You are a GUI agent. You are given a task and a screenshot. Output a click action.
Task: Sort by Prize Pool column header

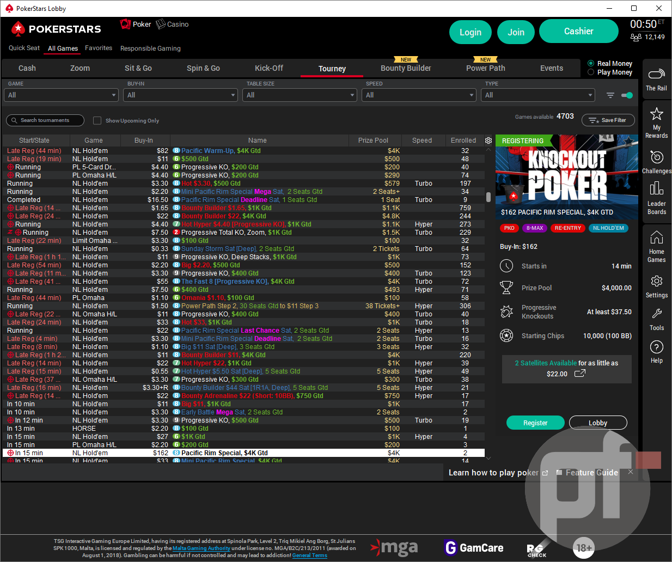(x=373, y=140)
